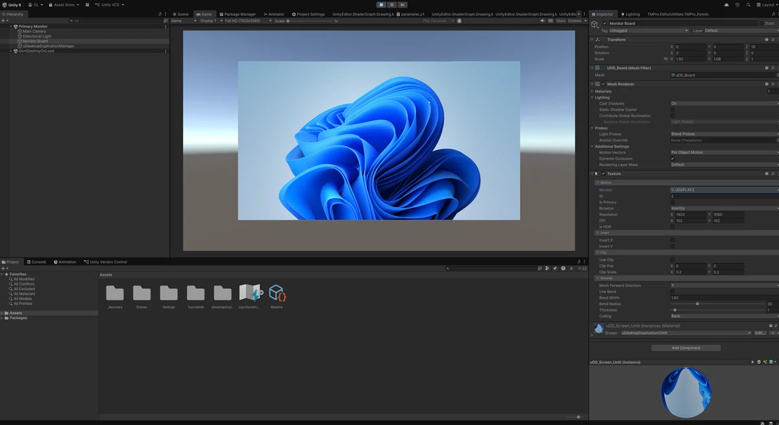Click the Mesh Filter component icon
The height and width of the screenshot is (425, 779).
click(x=597, y=67)
